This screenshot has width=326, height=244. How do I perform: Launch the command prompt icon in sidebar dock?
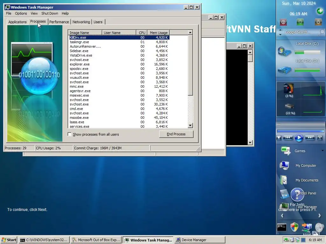(282, 227)
